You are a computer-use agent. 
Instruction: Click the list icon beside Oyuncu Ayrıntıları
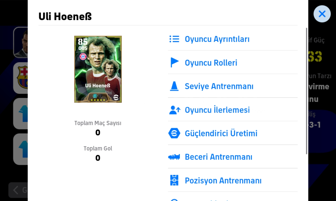pos(174,39)
